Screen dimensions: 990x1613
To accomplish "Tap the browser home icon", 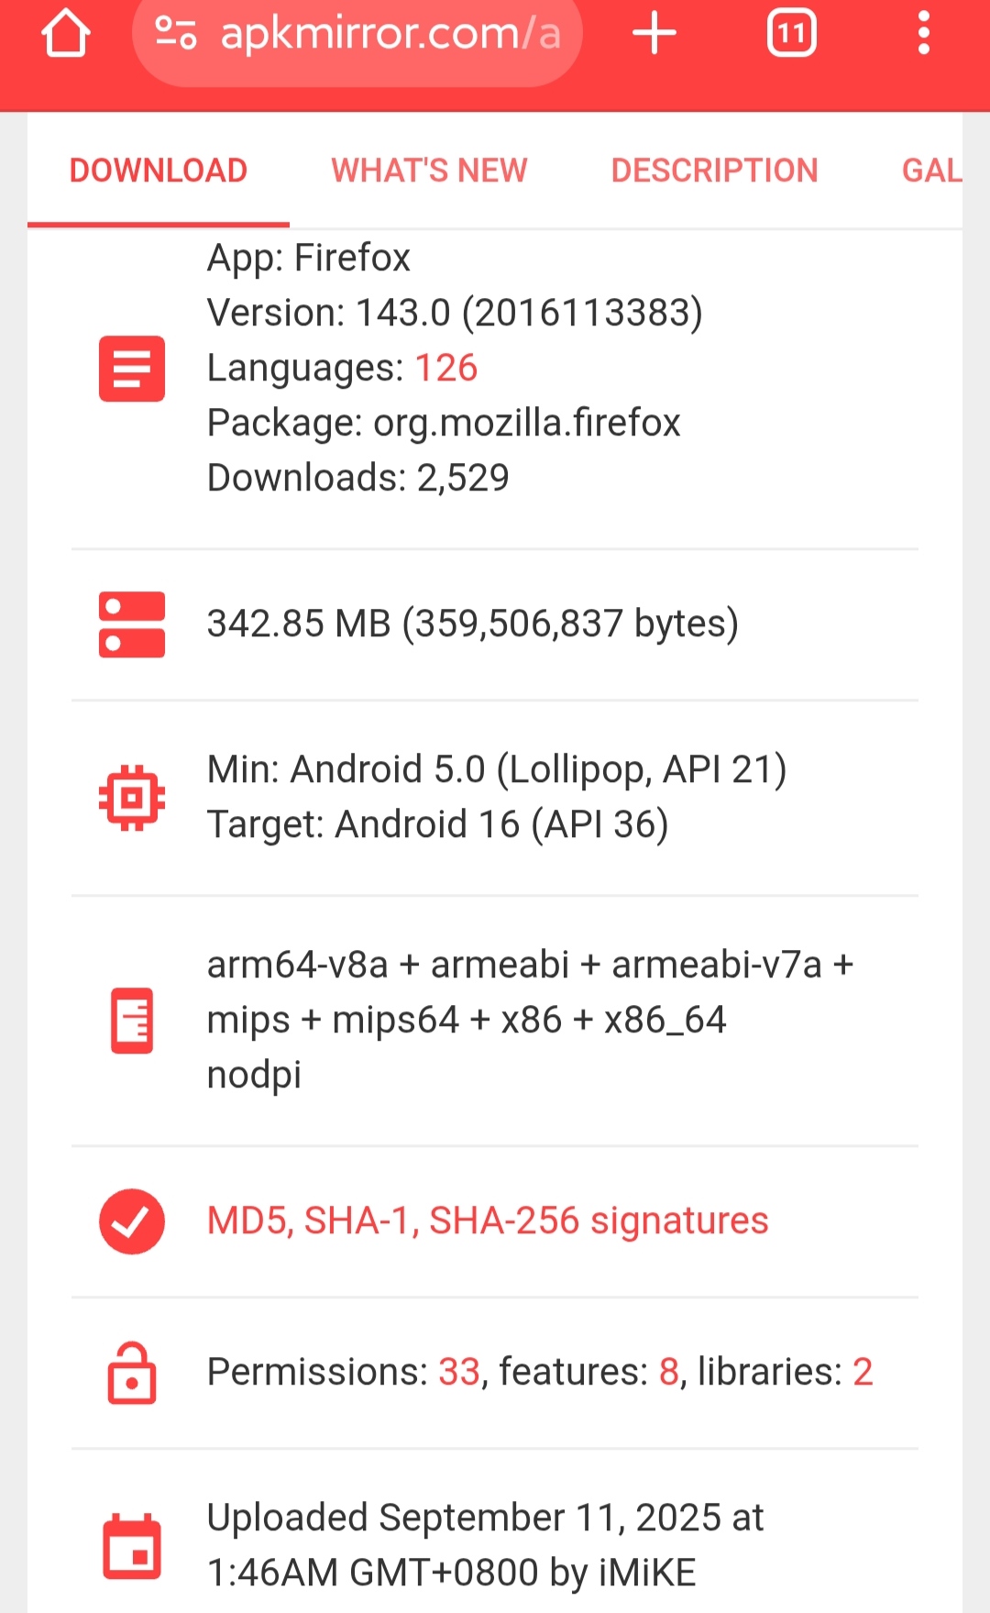I will [65, 34].
